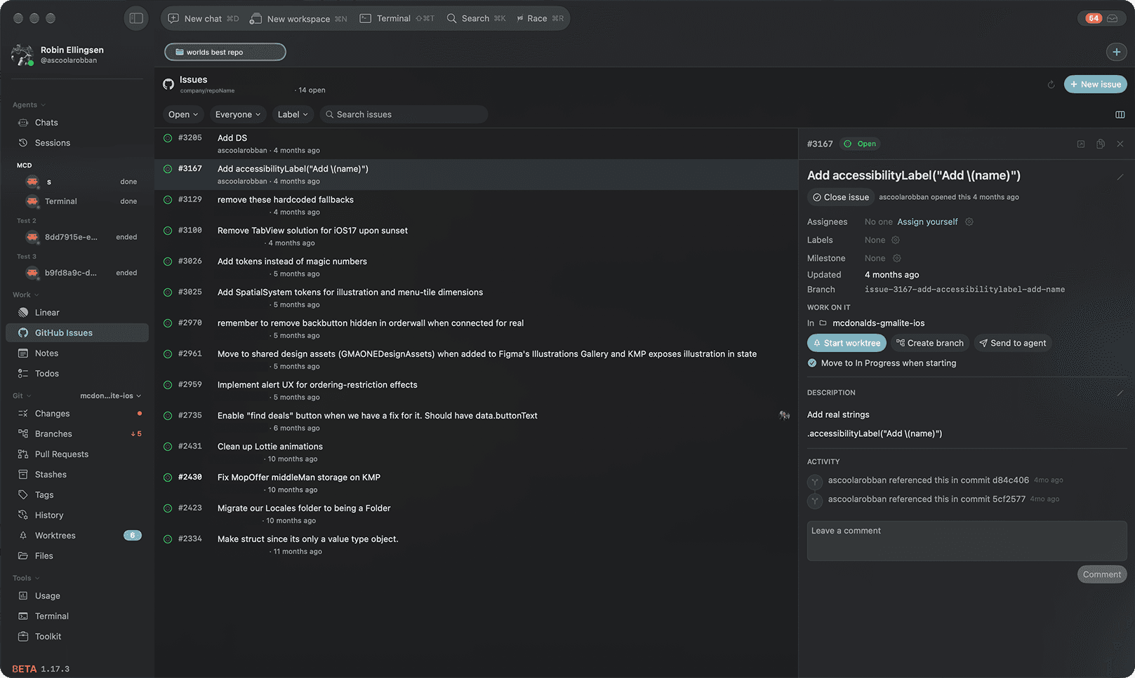1135x678 pixels.
Task: Open issue #3167 in external window
Action: pos(1081,144)
